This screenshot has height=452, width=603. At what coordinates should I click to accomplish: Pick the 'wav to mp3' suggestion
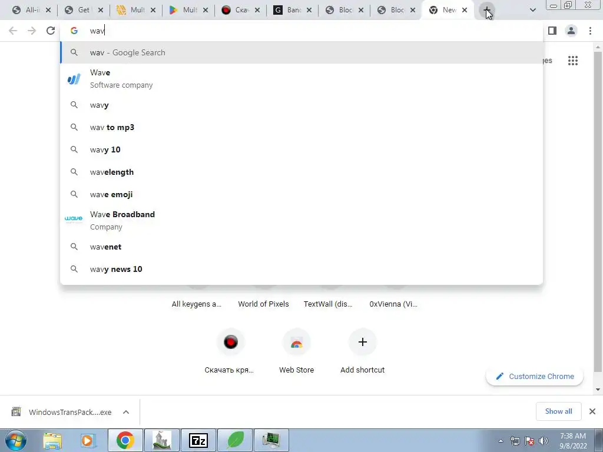[x=301, y=127]
